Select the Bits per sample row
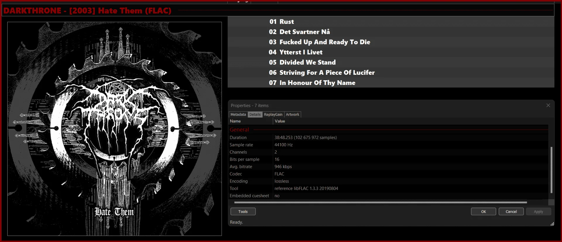Image resolution: width=562 pixels, height=242 pixels. [388, 159]
